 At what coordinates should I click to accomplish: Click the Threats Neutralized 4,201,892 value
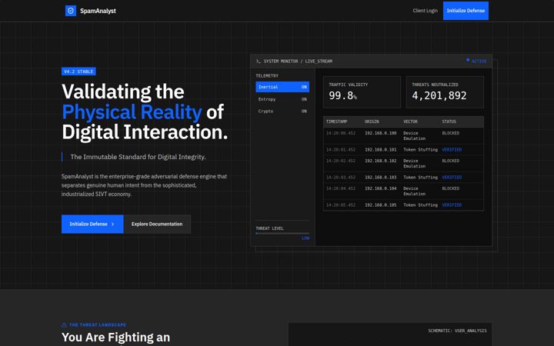439,95
